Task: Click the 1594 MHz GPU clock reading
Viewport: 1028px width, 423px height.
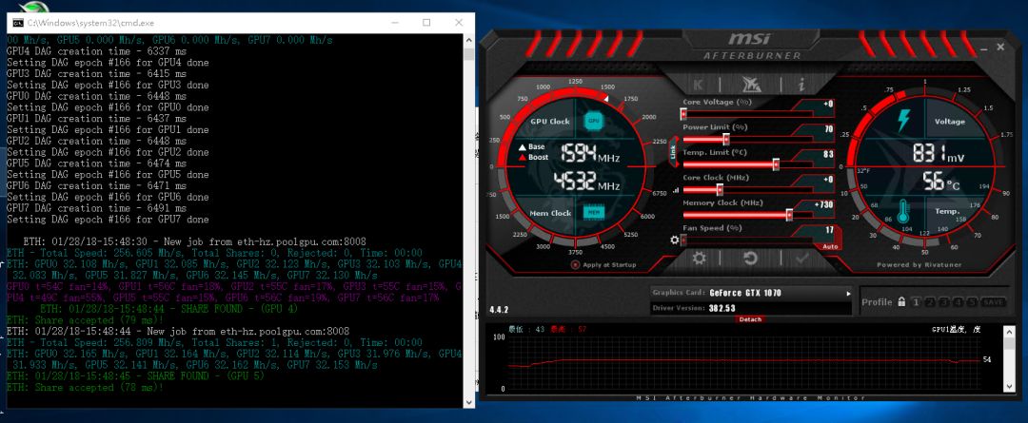Action: pos(589,155)
